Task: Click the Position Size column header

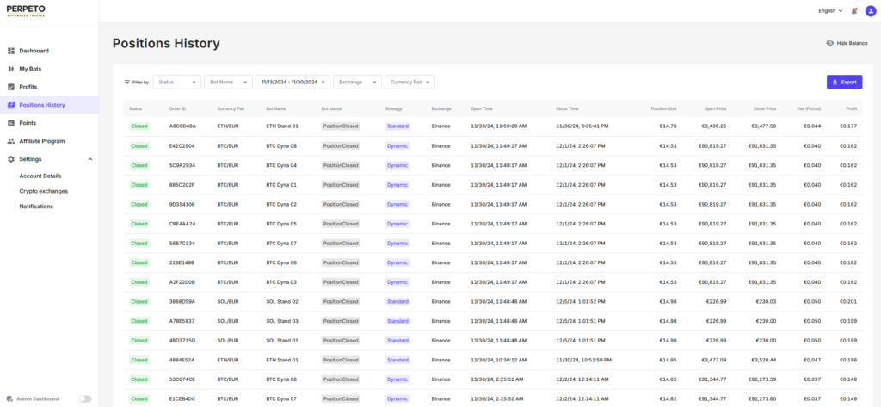Action: pyautogui.click(x=663, y=108)
